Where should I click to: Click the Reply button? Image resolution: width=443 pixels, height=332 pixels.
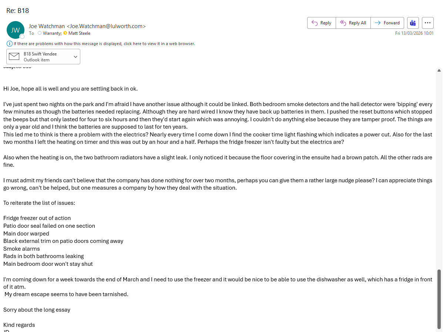tap(321, 23)
